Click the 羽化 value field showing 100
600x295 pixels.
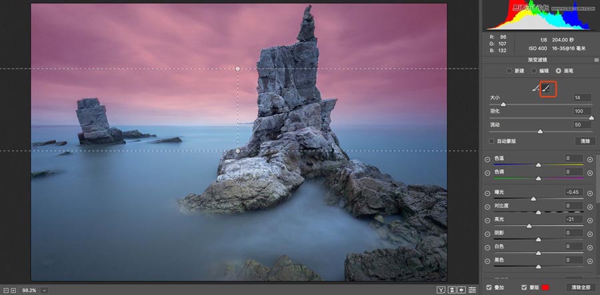coord(582,111)
